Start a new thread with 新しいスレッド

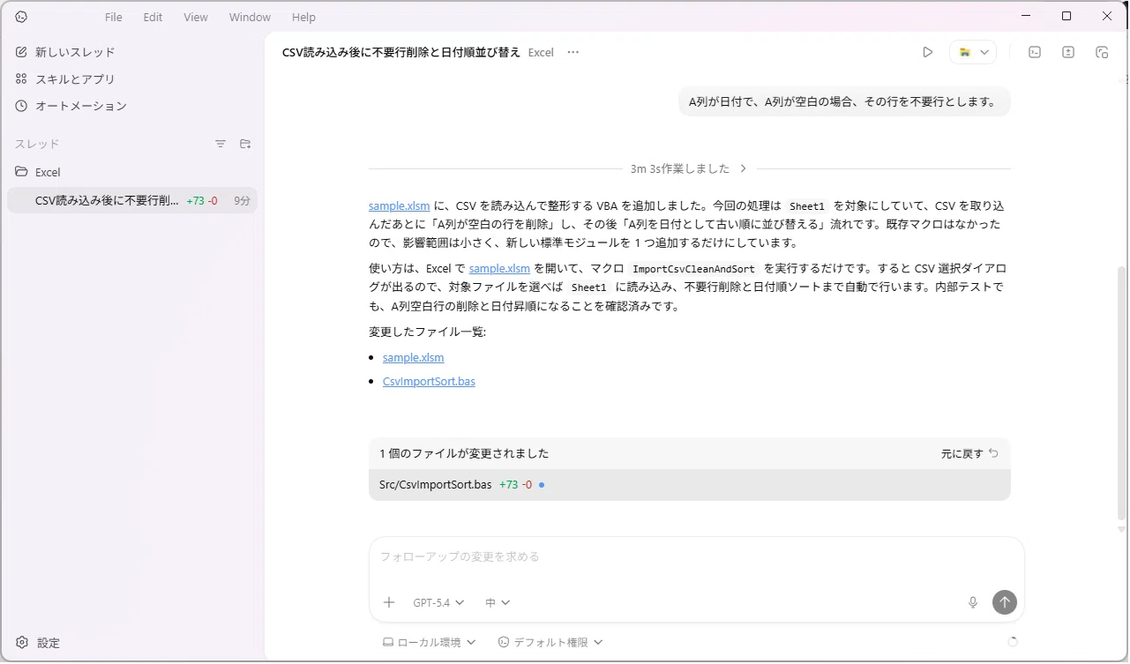pyautogui.click(x=132, y=52)
